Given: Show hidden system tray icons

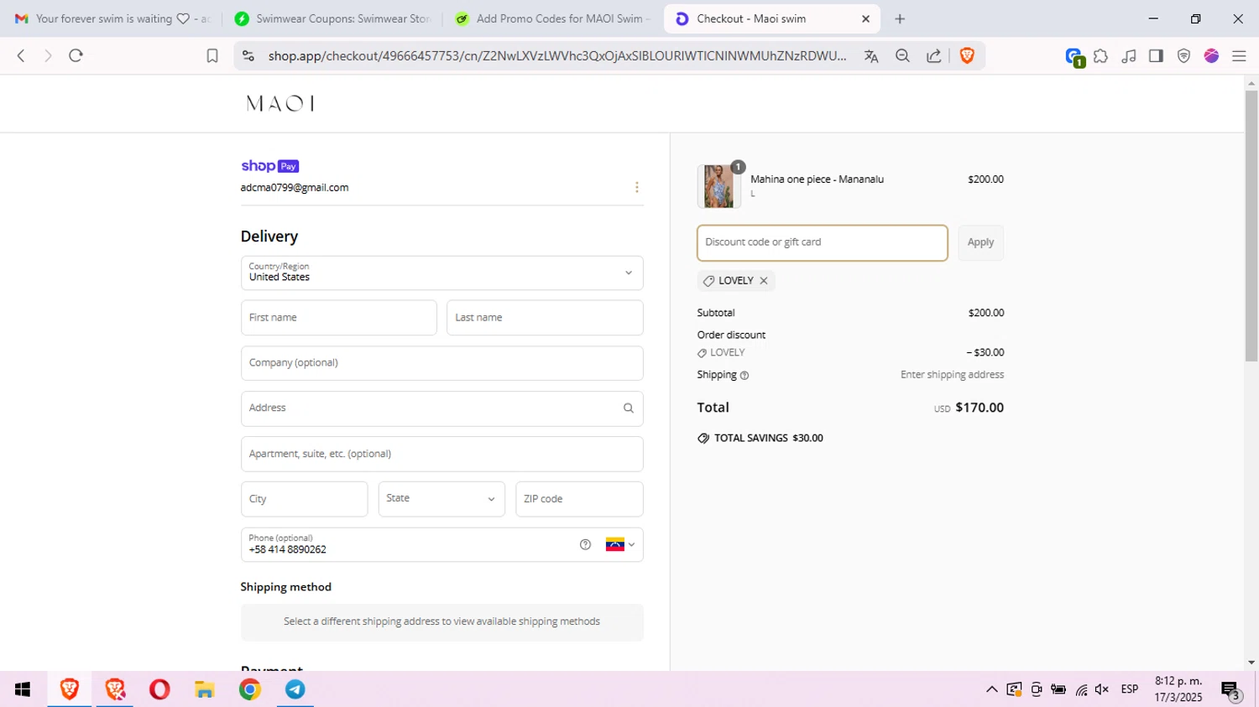Looking at the screenshot, I should click(x=991, y=689).
